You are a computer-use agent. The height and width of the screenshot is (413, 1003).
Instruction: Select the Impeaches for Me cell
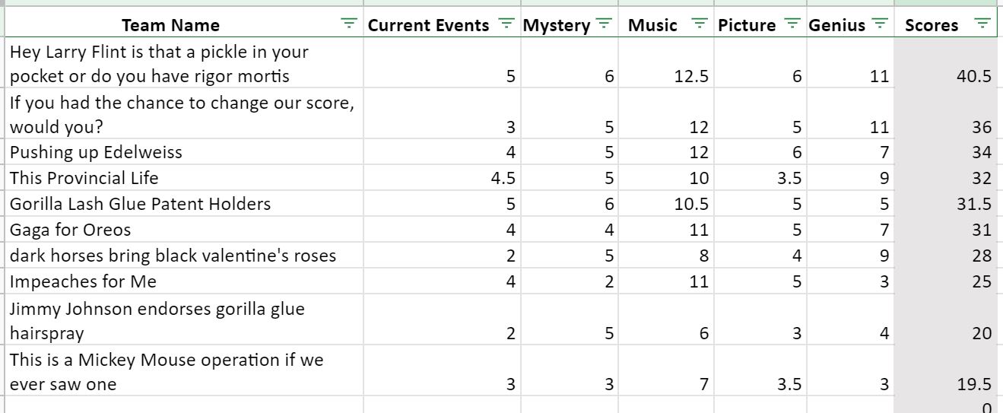pos(185,281)
